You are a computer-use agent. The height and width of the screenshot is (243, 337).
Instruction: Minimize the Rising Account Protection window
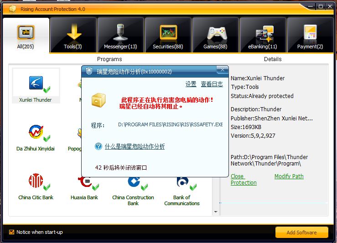pyautogui.click(x=311, y=6)
